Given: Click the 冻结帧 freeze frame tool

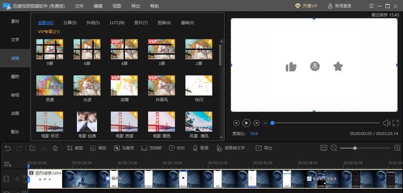Looking at the screenshot, I should pyautogui.click(x=151, y=148).
